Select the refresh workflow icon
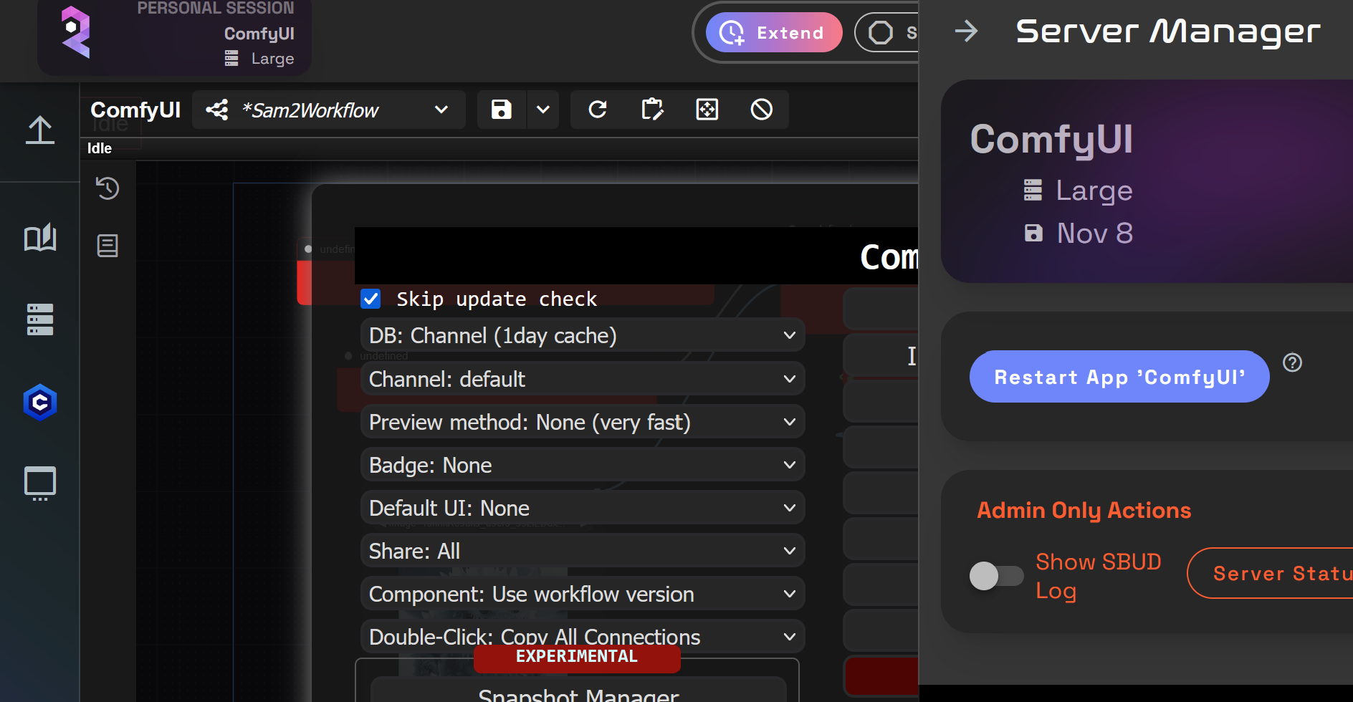This screenshot has width=1353, height=702. click(597, 110)
